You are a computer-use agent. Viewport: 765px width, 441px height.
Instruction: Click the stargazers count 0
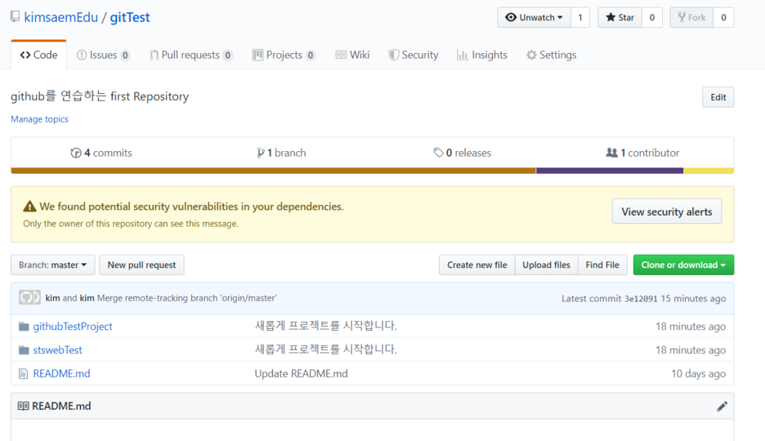point(652,17)
